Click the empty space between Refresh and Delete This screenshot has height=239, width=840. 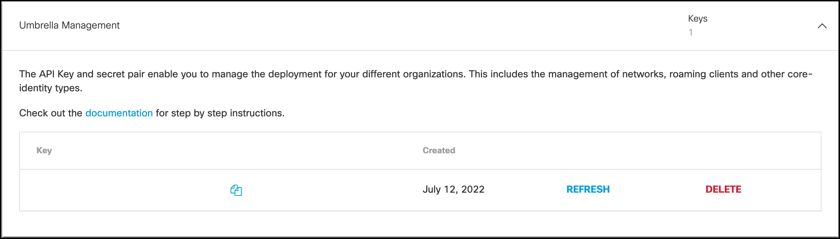click(x=658, y=189)
